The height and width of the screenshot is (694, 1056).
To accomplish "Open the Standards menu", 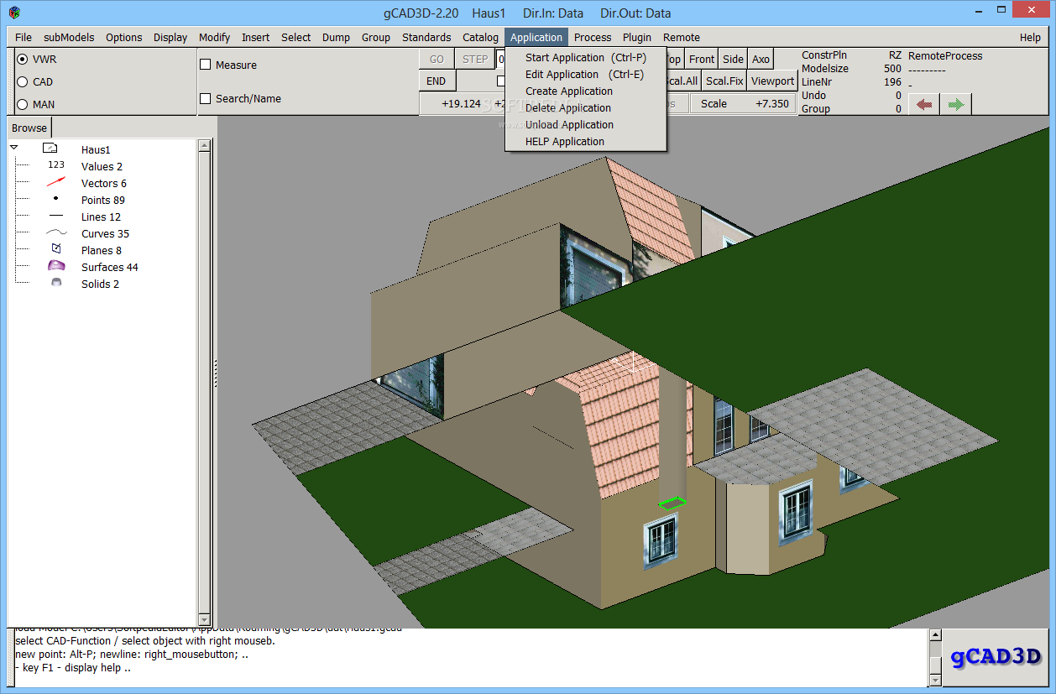I will click(x=426, y=37).
